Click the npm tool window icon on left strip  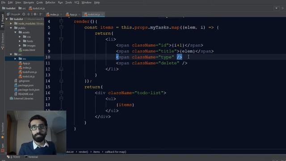(3, 150)
